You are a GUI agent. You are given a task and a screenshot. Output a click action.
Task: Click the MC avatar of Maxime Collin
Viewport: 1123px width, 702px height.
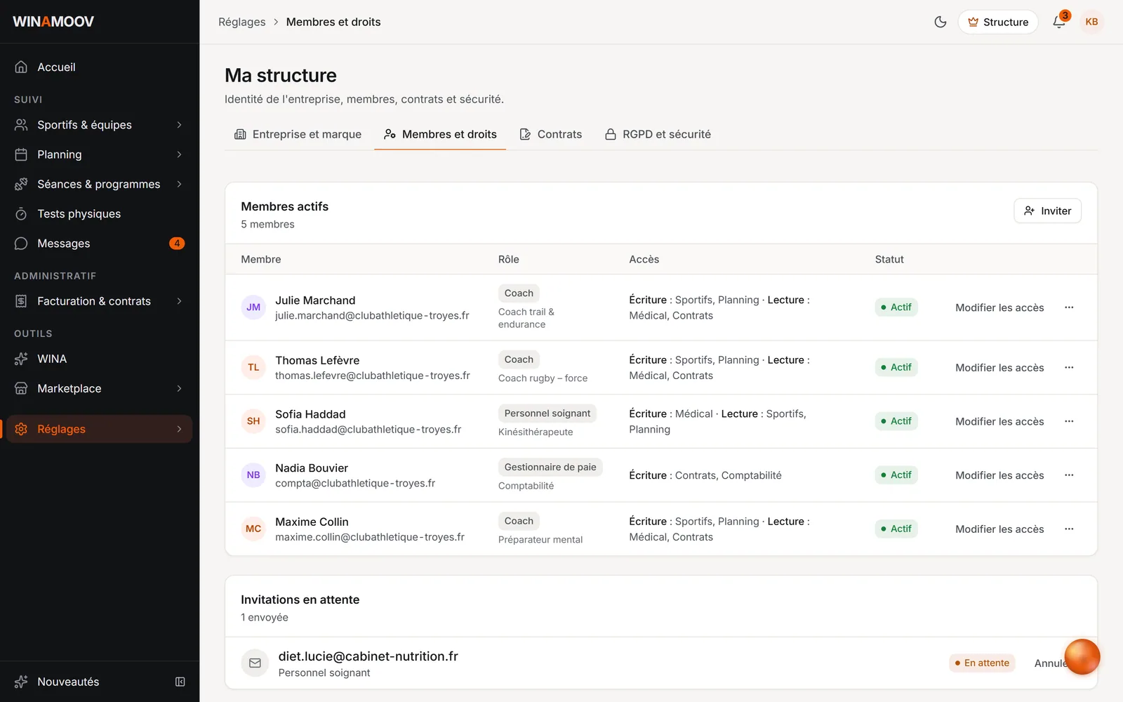pos(253,529)
